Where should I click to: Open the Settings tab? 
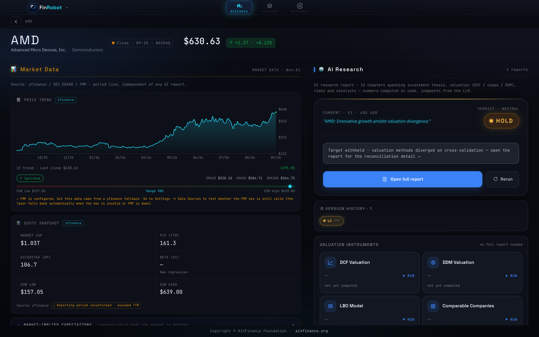click(299, 7)
